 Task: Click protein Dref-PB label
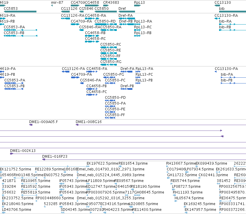click(127, 86)
